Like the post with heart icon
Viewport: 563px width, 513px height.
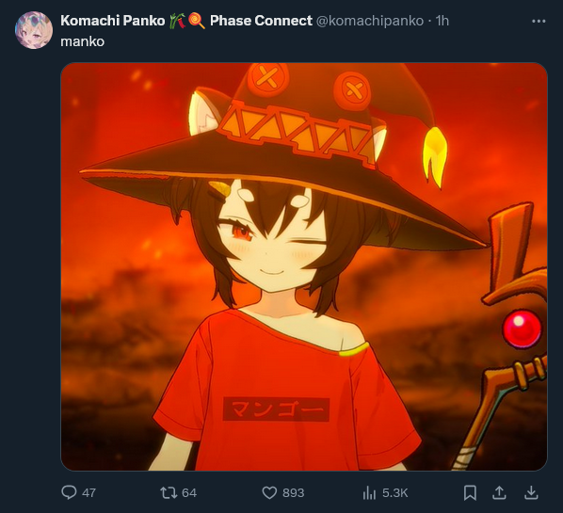tap(269, 492)
